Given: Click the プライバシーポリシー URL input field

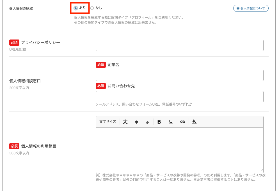Looking at the screenshot, I should click(179, 45).
